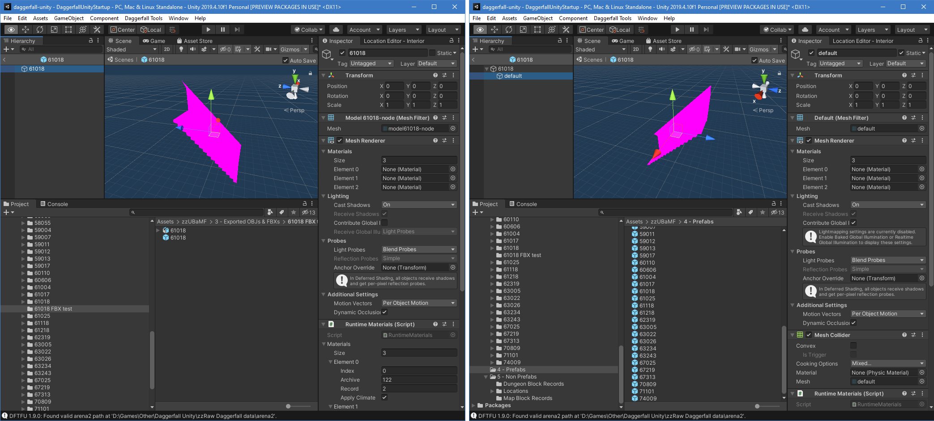
Task: Click Pause button in left window
Action: [222, 29]
